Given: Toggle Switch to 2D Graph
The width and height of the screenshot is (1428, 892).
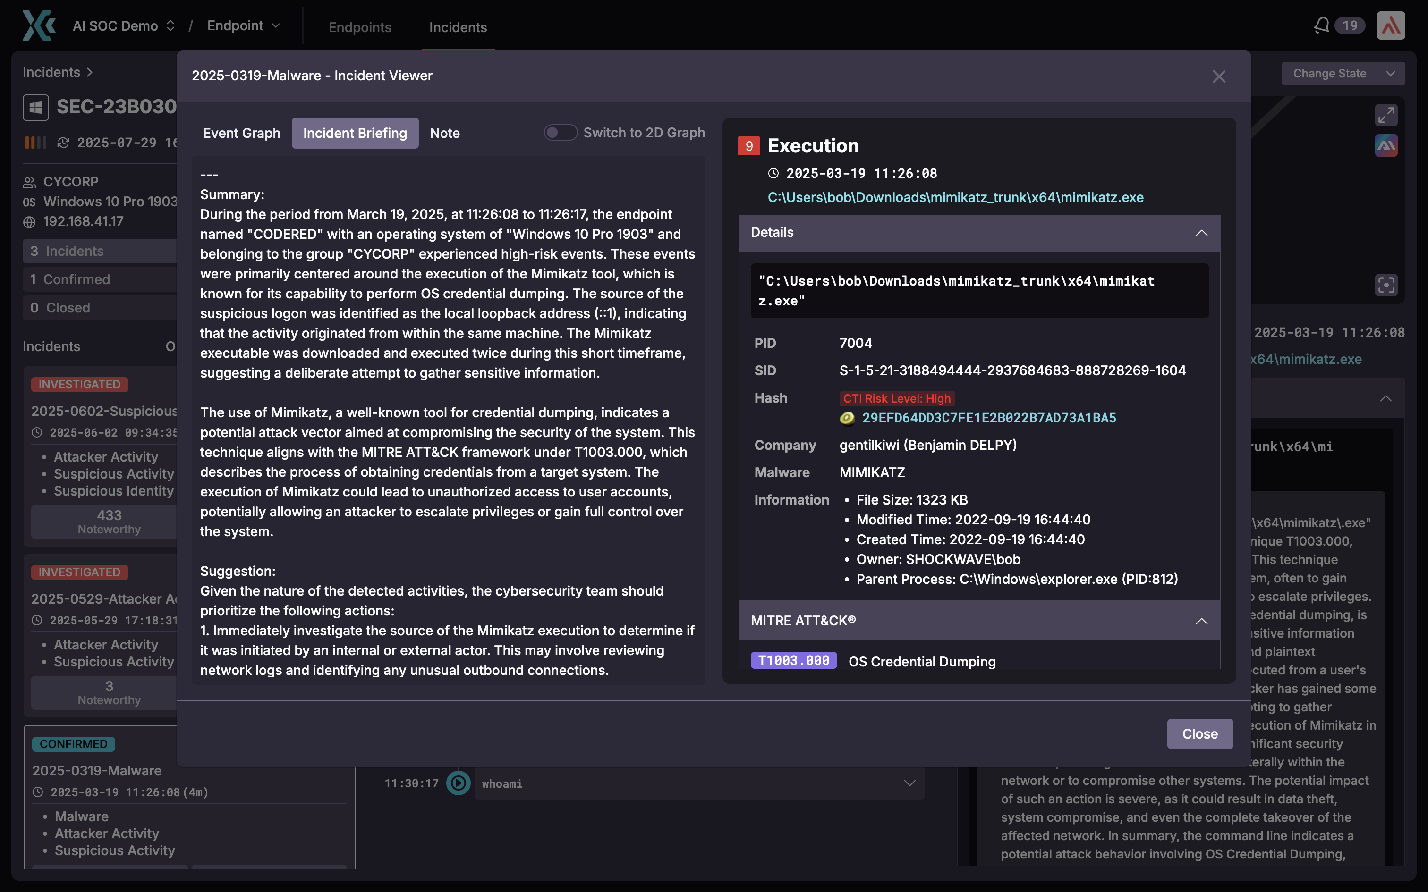Looking at the screenshot, I should point(560,133).
